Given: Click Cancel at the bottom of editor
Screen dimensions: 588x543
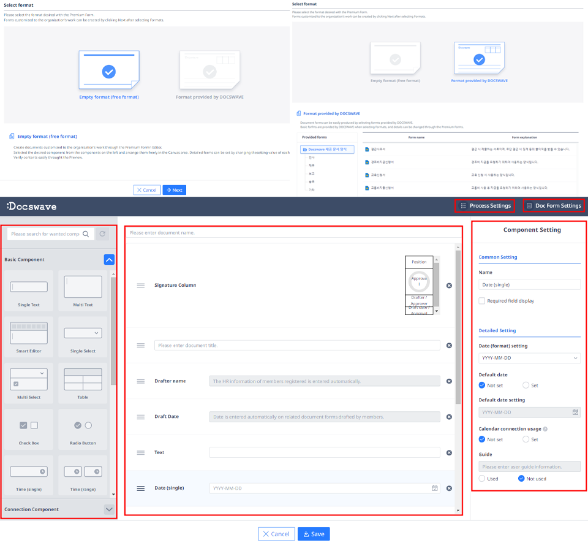Looking at the screenshot, I should [x=276, y=534].
